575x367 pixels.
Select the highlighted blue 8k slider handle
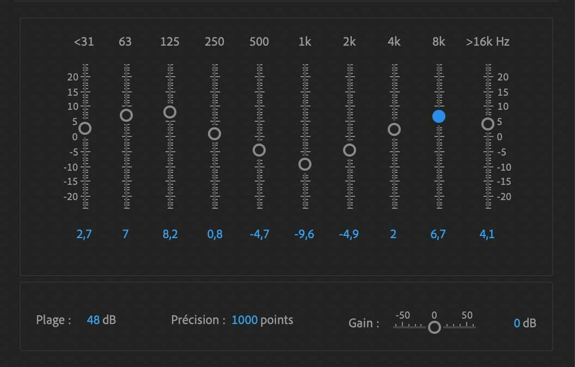(439, 116)
